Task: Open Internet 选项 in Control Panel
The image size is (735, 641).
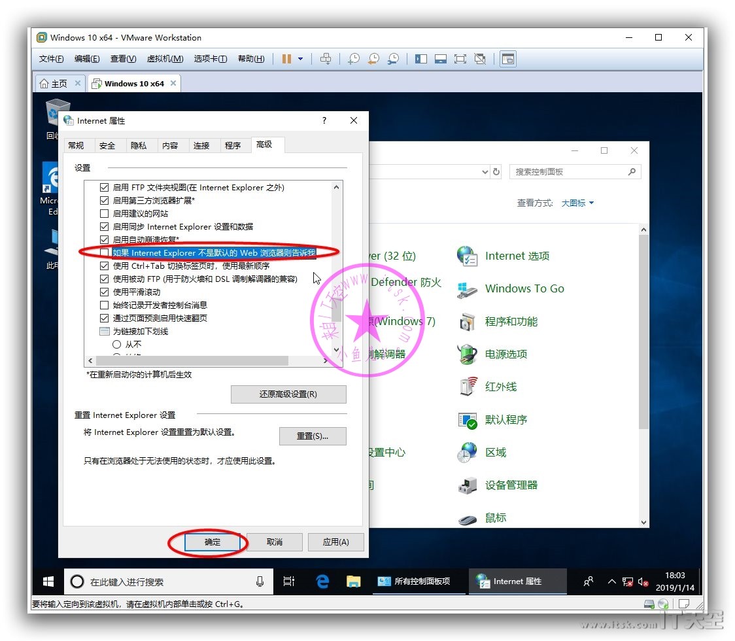Action: coord(503,256)
